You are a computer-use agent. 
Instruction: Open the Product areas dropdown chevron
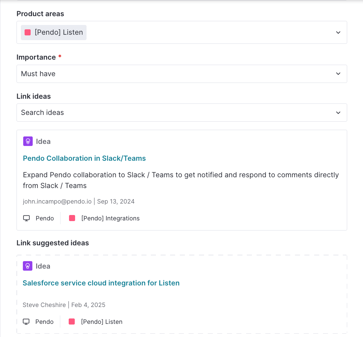pos(338,32)
